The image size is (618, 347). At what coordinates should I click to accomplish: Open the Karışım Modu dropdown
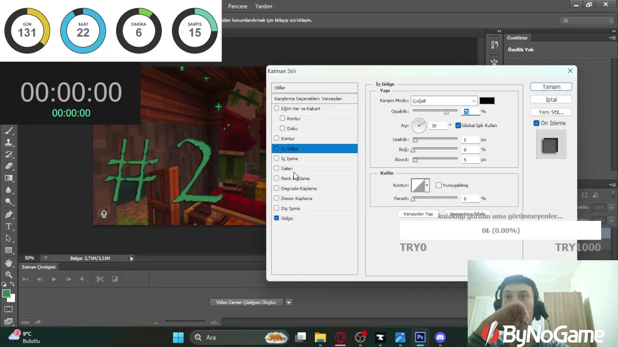click(444, 101)
